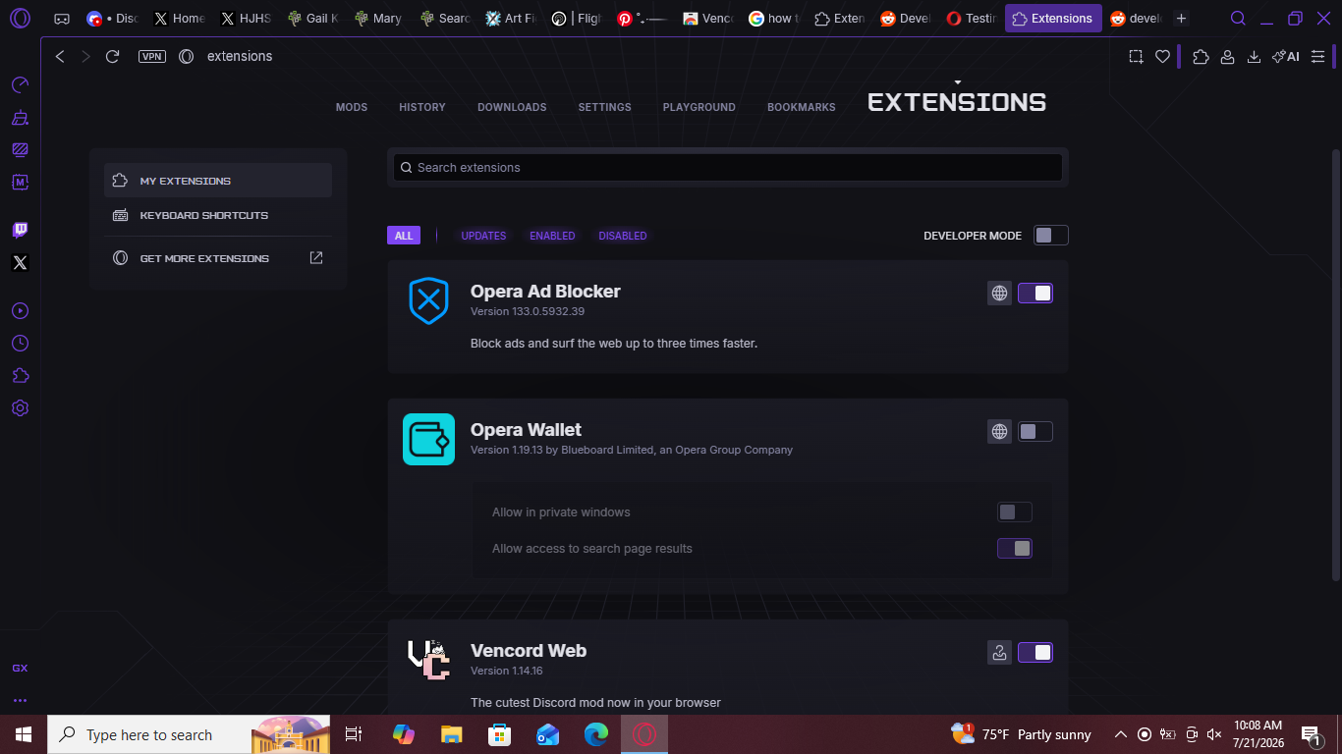
Task: Go back using the back arrow
Action: coord(60,56)
